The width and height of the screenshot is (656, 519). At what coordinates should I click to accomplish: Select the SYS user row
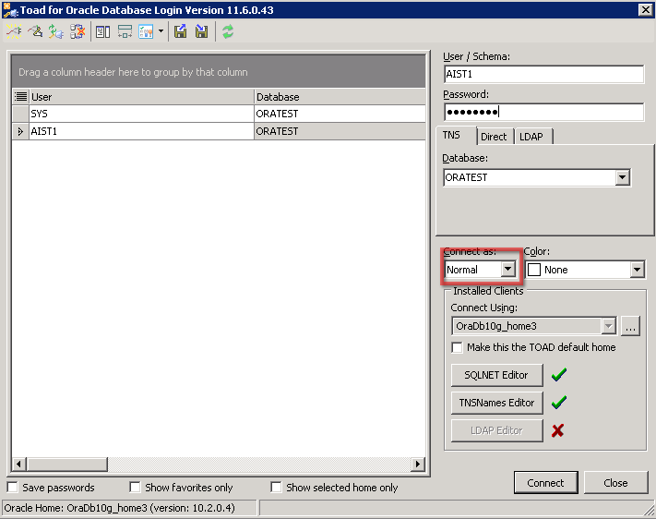pyautogui.click(x=138, y=114)
